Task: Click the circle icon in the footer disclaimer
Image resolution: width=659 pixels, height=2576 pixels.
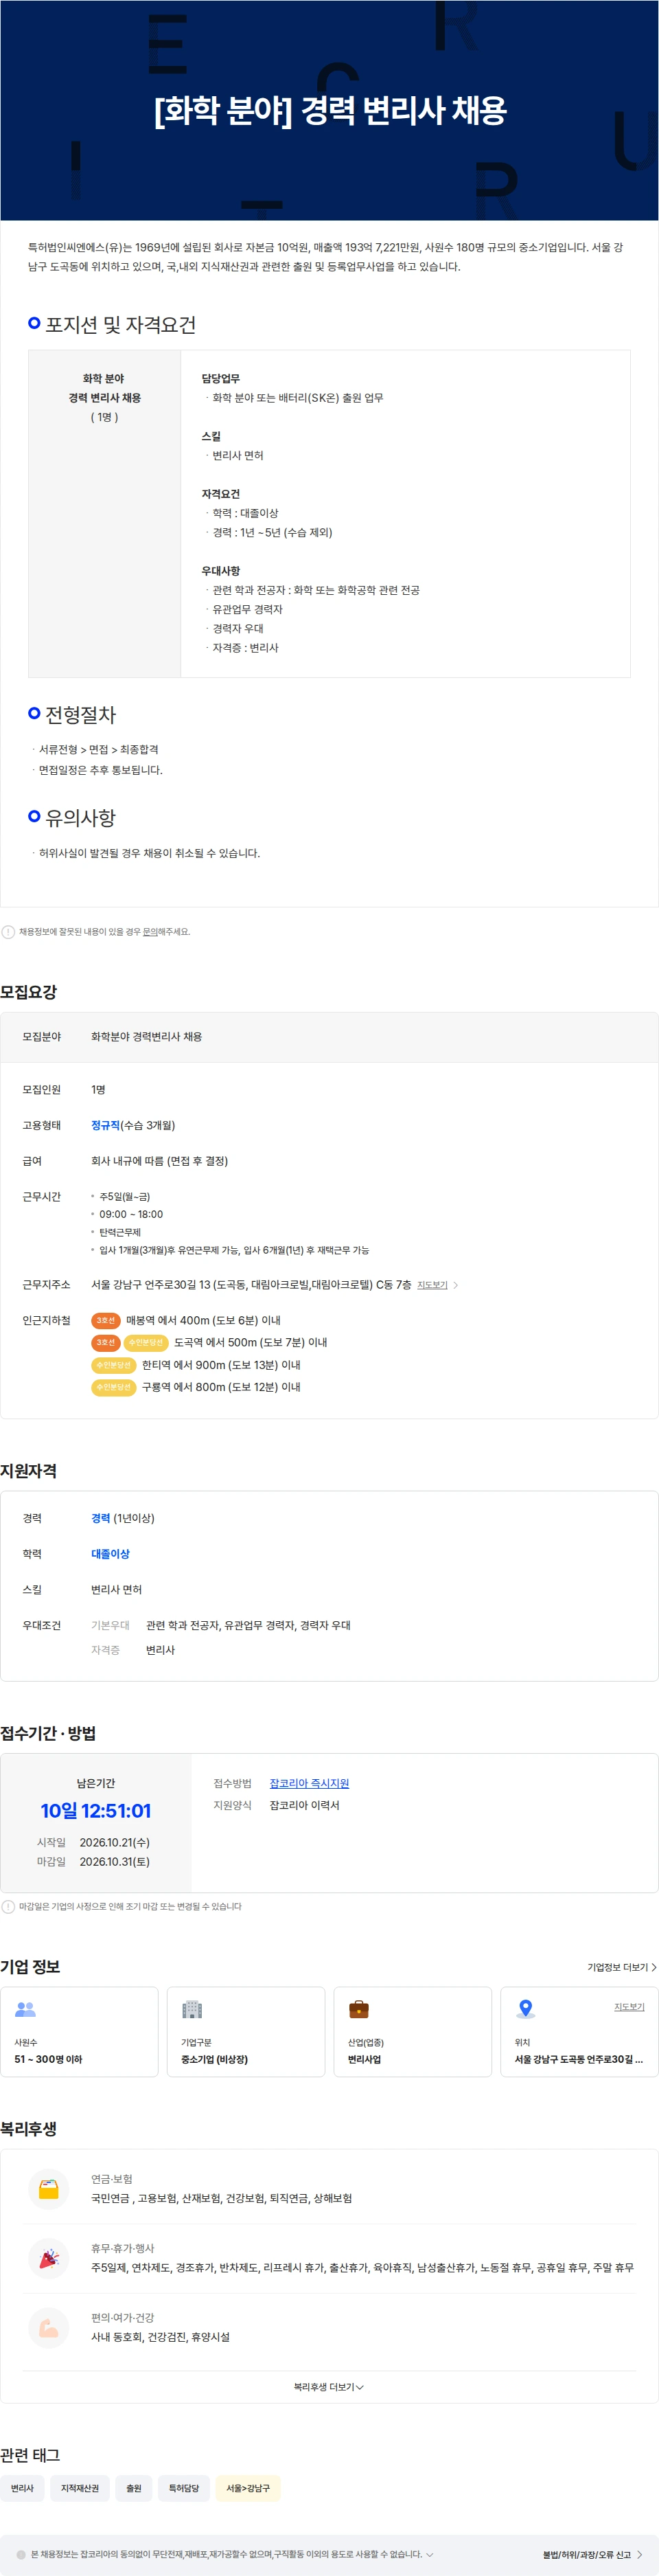Action: [x=21, y=2554]
